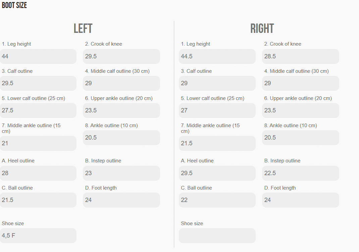Click the right Ankle outline (10 cm) field
359x252 pixels.
(301, 138)
